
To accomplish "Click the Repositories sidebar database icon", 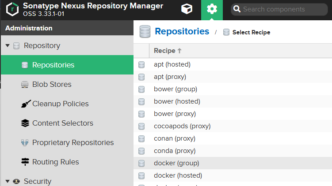I will pyautogui.click(x=25, y=65).
